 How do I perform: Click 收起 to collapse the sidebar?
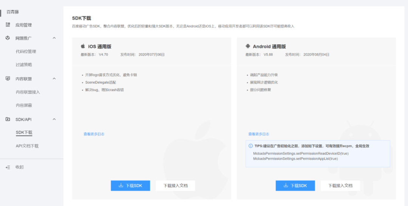(x=20, y=167)
